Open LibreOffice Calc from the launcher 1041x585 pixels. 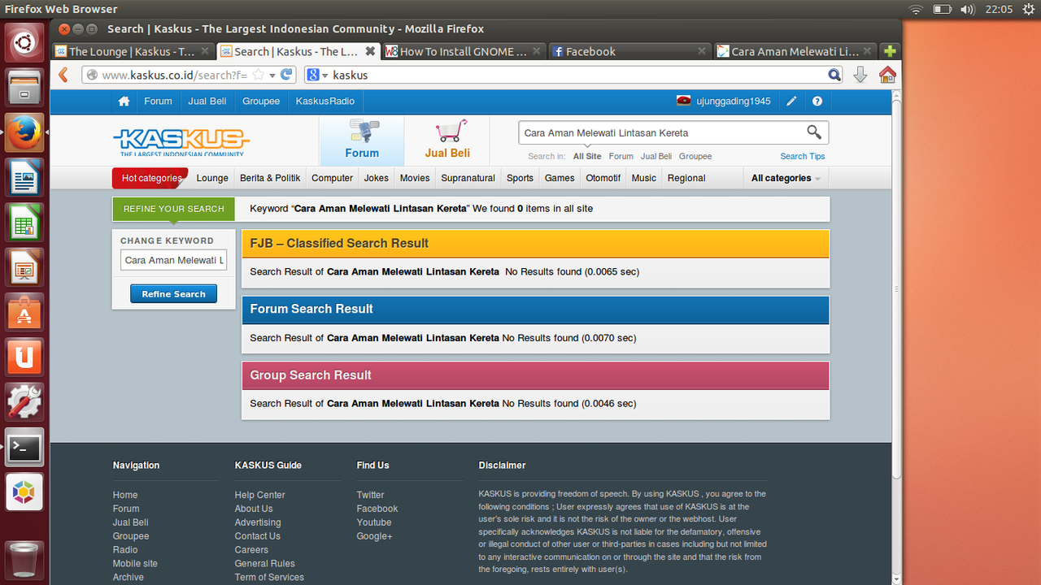click(24, 221)
